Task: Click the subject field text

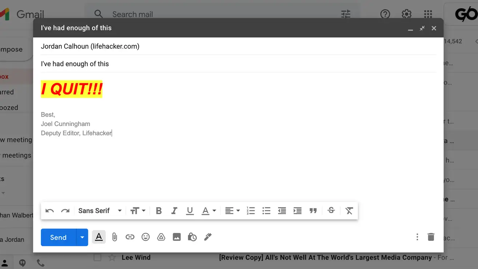Action: [x=75, y=64]
